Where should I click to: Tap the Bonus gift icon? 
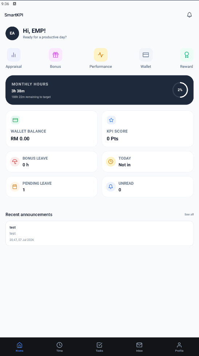click(x=56, y=55)
